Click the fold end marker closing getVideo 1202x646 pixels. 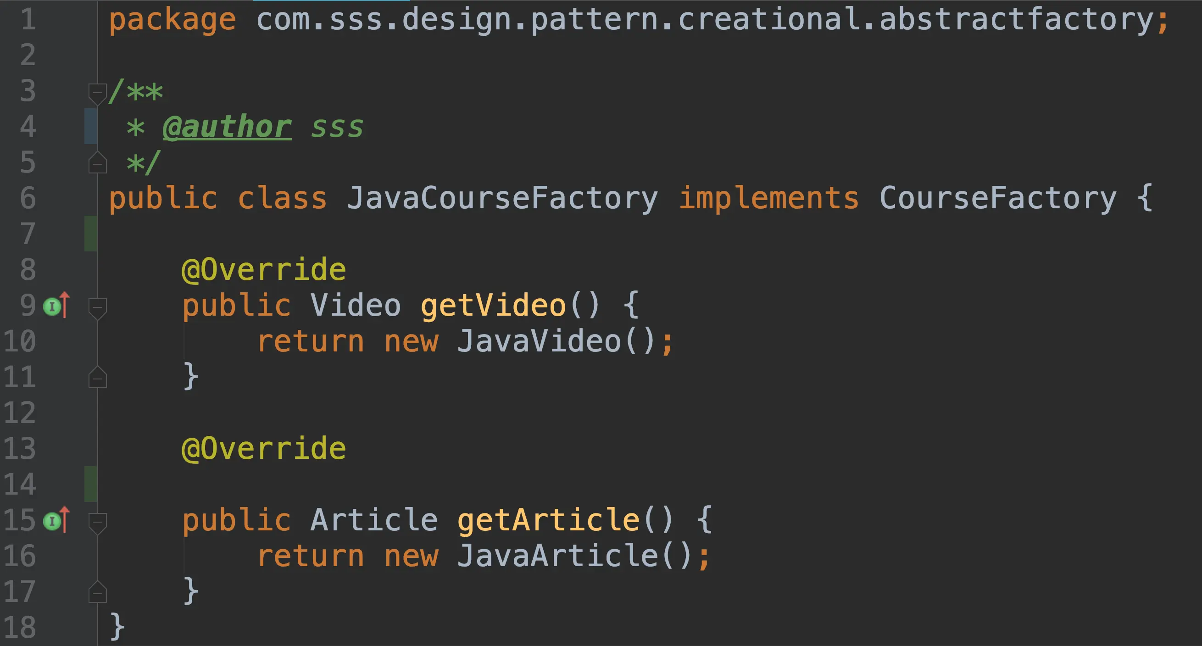click(x=98, y=377)
